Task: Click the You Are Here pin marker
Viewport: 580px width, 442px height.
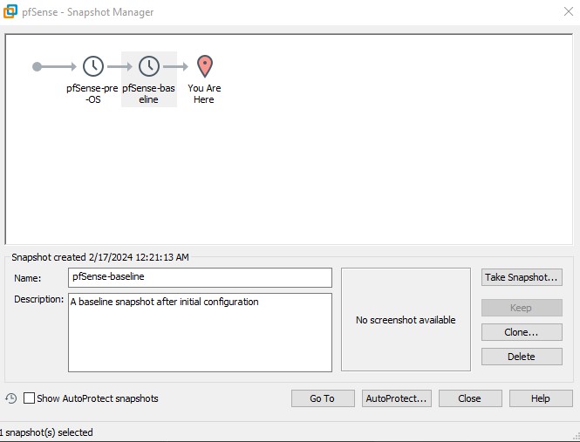Action: coord(205,66)
